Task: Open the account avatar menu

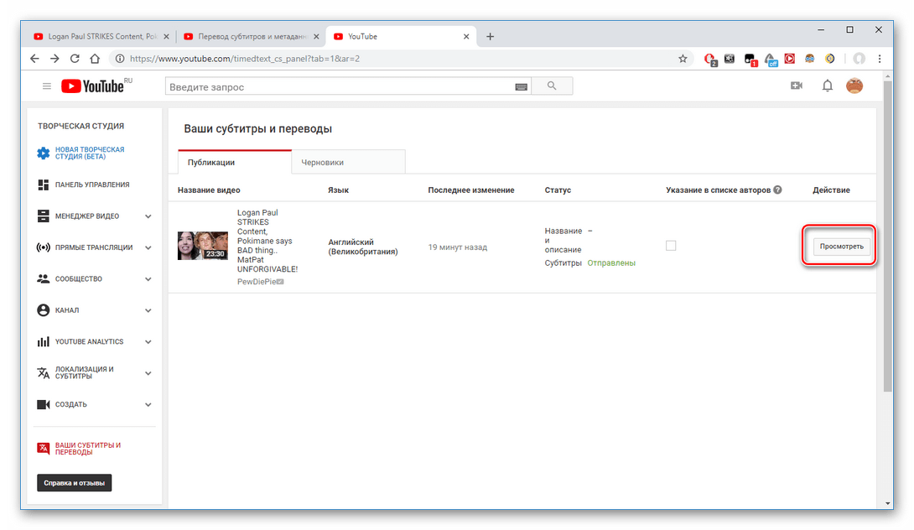Action: 854,86
